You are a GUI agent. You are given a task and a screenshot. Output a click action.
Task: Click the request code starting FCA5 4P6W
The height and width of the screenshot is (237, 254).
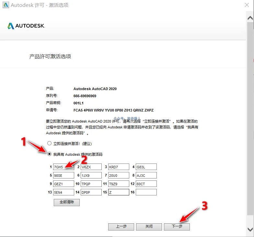click(x=113, y=110)
